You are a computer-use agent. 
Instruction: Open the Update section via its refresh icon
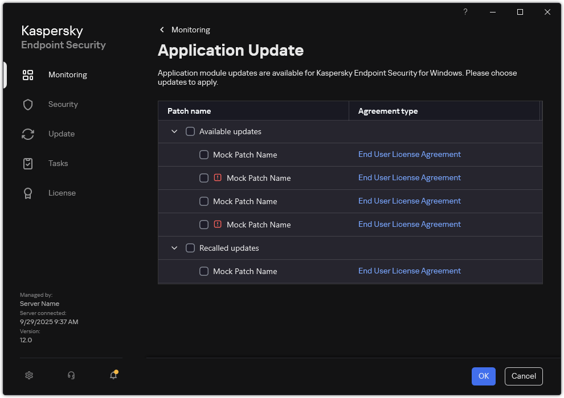[x=28, y=134]
